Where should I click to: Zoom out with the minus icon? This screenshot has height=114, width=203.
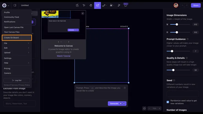point(149,109)
